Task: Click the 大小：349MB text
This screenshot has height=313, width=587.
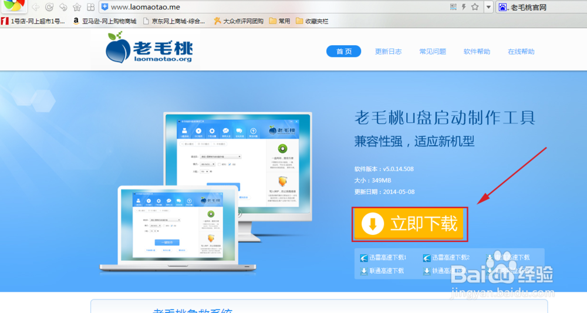Action: tap(373, 180)
